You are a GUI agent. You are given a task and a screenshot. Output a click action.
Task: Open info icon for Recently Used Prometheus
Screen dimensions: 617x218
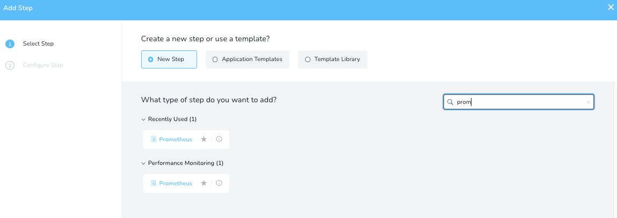pyautogui.click(x=219, y=139)
